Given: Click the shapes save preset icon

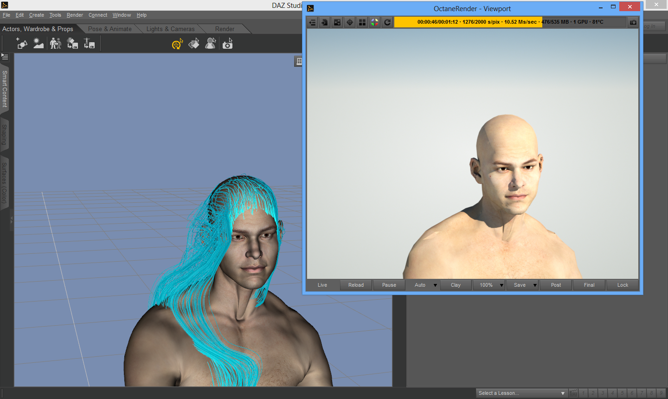Looking at the screenshot, I should pos(72,44).
